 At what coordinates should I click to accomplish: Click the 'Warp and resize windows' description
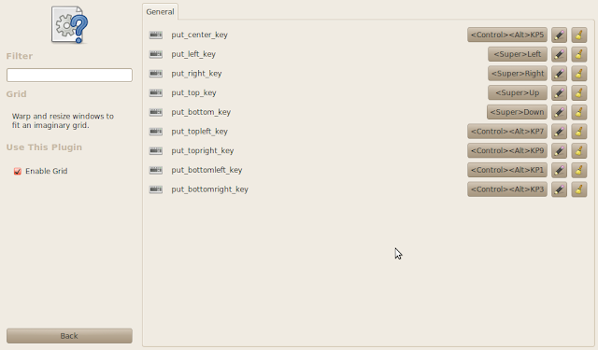point(63,120)
